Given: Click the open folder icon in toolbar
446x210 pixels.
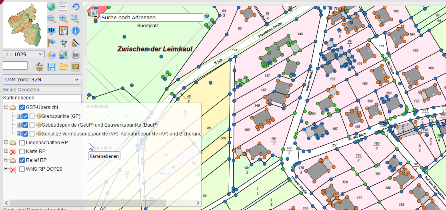Looking at the screenshot, I should pos(64,67).
